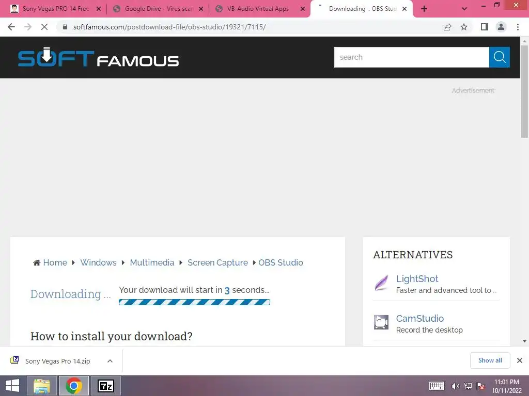Click the Action Center flag icon
This screenshot has height=396, width=529.
pos(480,386)
